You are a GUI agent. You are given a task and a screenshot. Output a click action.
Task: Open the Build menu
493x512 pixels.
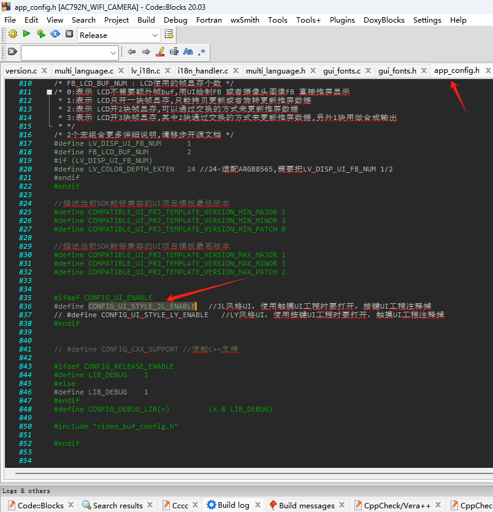click(x=146, y=20)
